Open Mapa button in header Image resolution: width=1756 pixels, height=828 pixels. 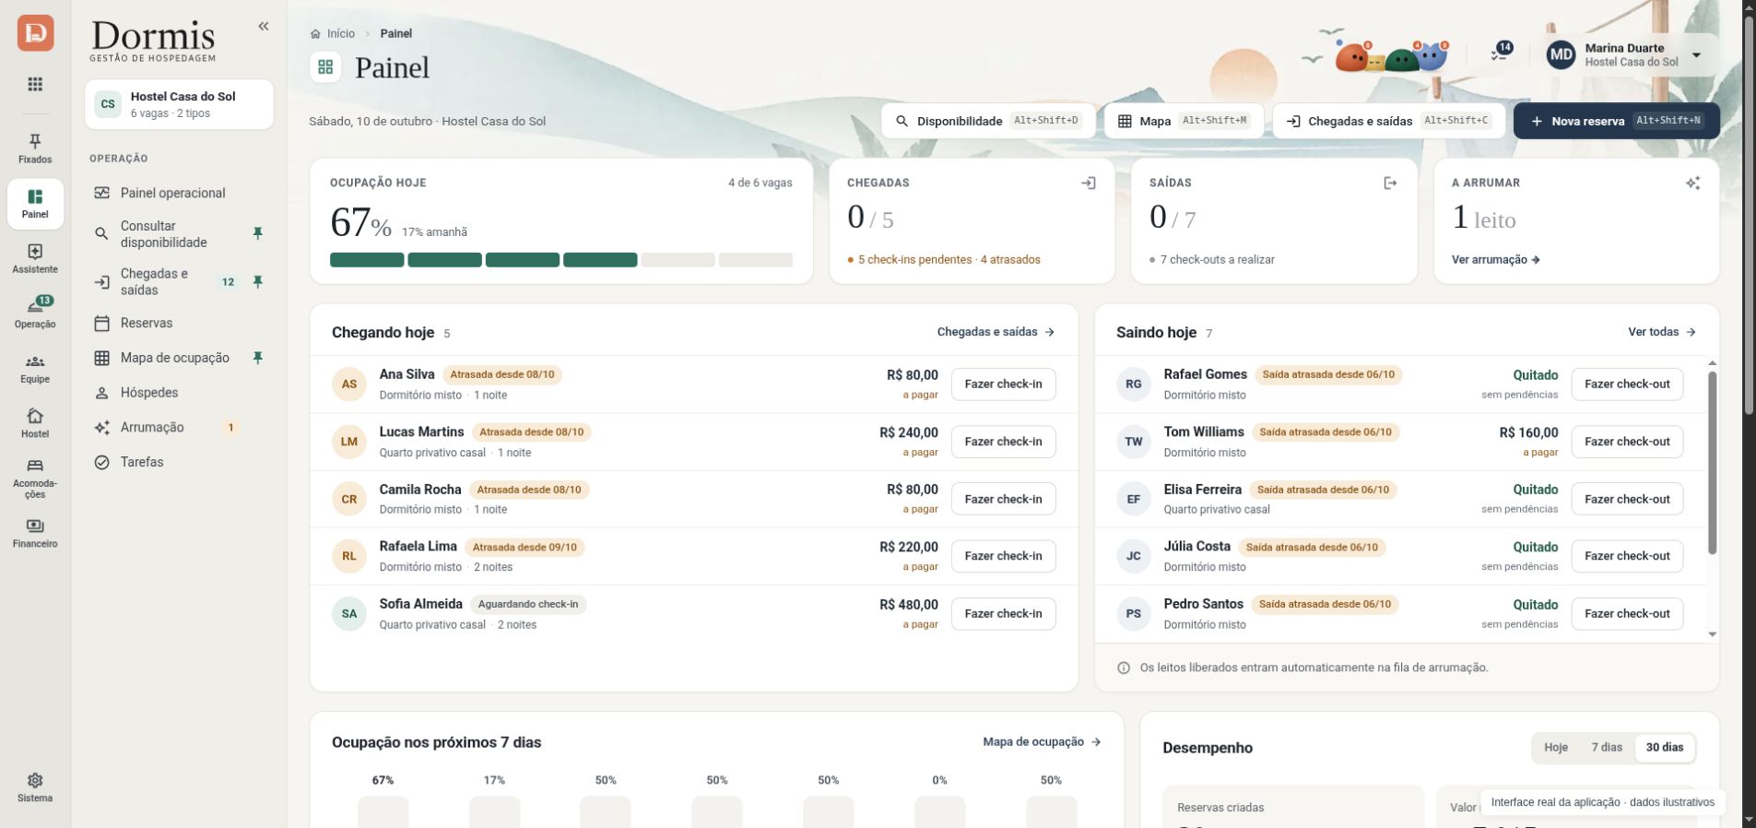coord(1184,121)
